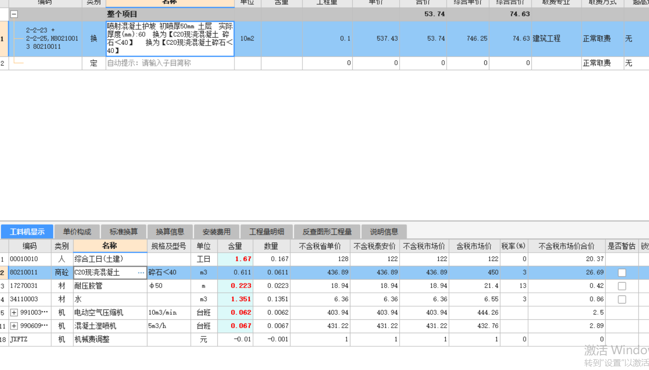Screen dimensions: 649x370
Task: Tick 是否暂估 checkbox for C20现浇混凝土
Action: pos(622,273)
